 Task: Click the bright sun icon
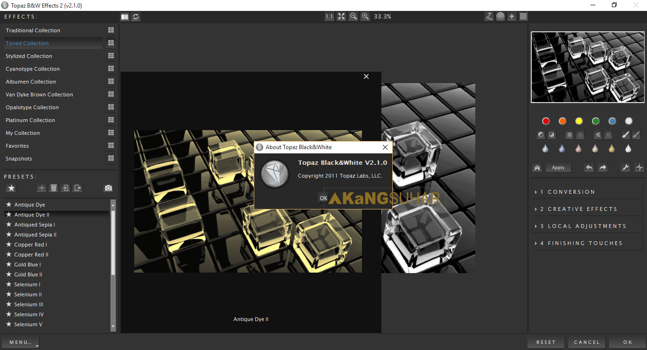569,135
